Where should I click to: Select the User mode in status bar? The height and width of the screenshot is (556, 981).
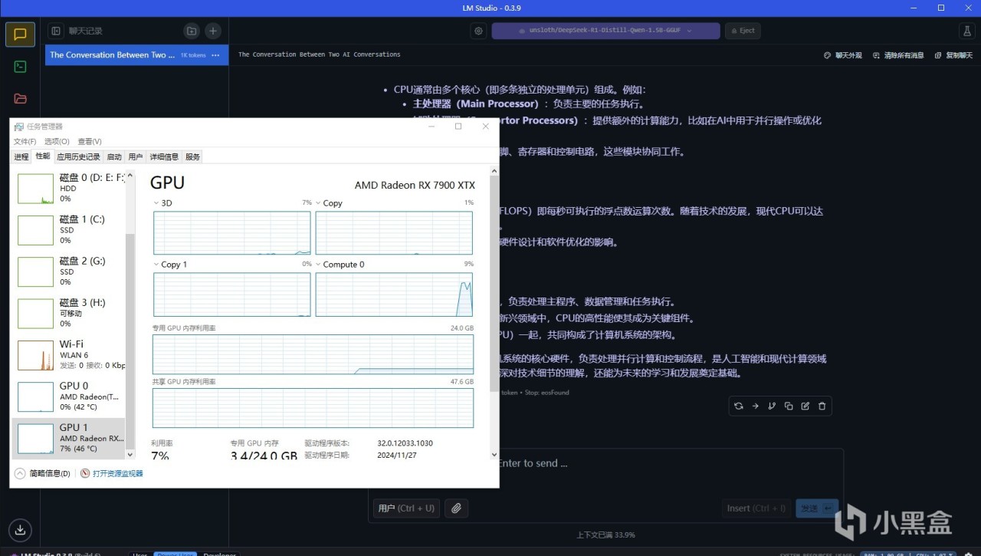[139, 554]
